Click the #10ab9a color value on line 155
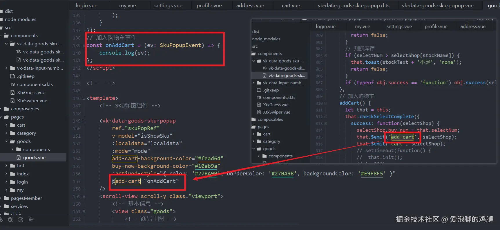Viewport: 500px width, 230px height. (206, 166)
